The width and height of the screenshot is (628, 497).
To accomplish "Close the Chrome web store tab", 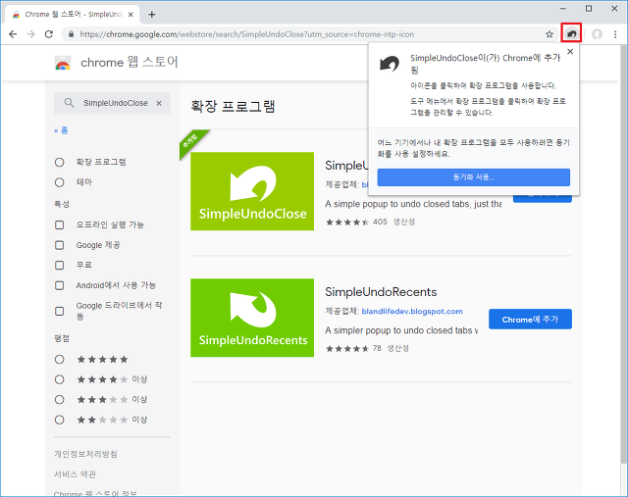I will [x=131, y=15].
